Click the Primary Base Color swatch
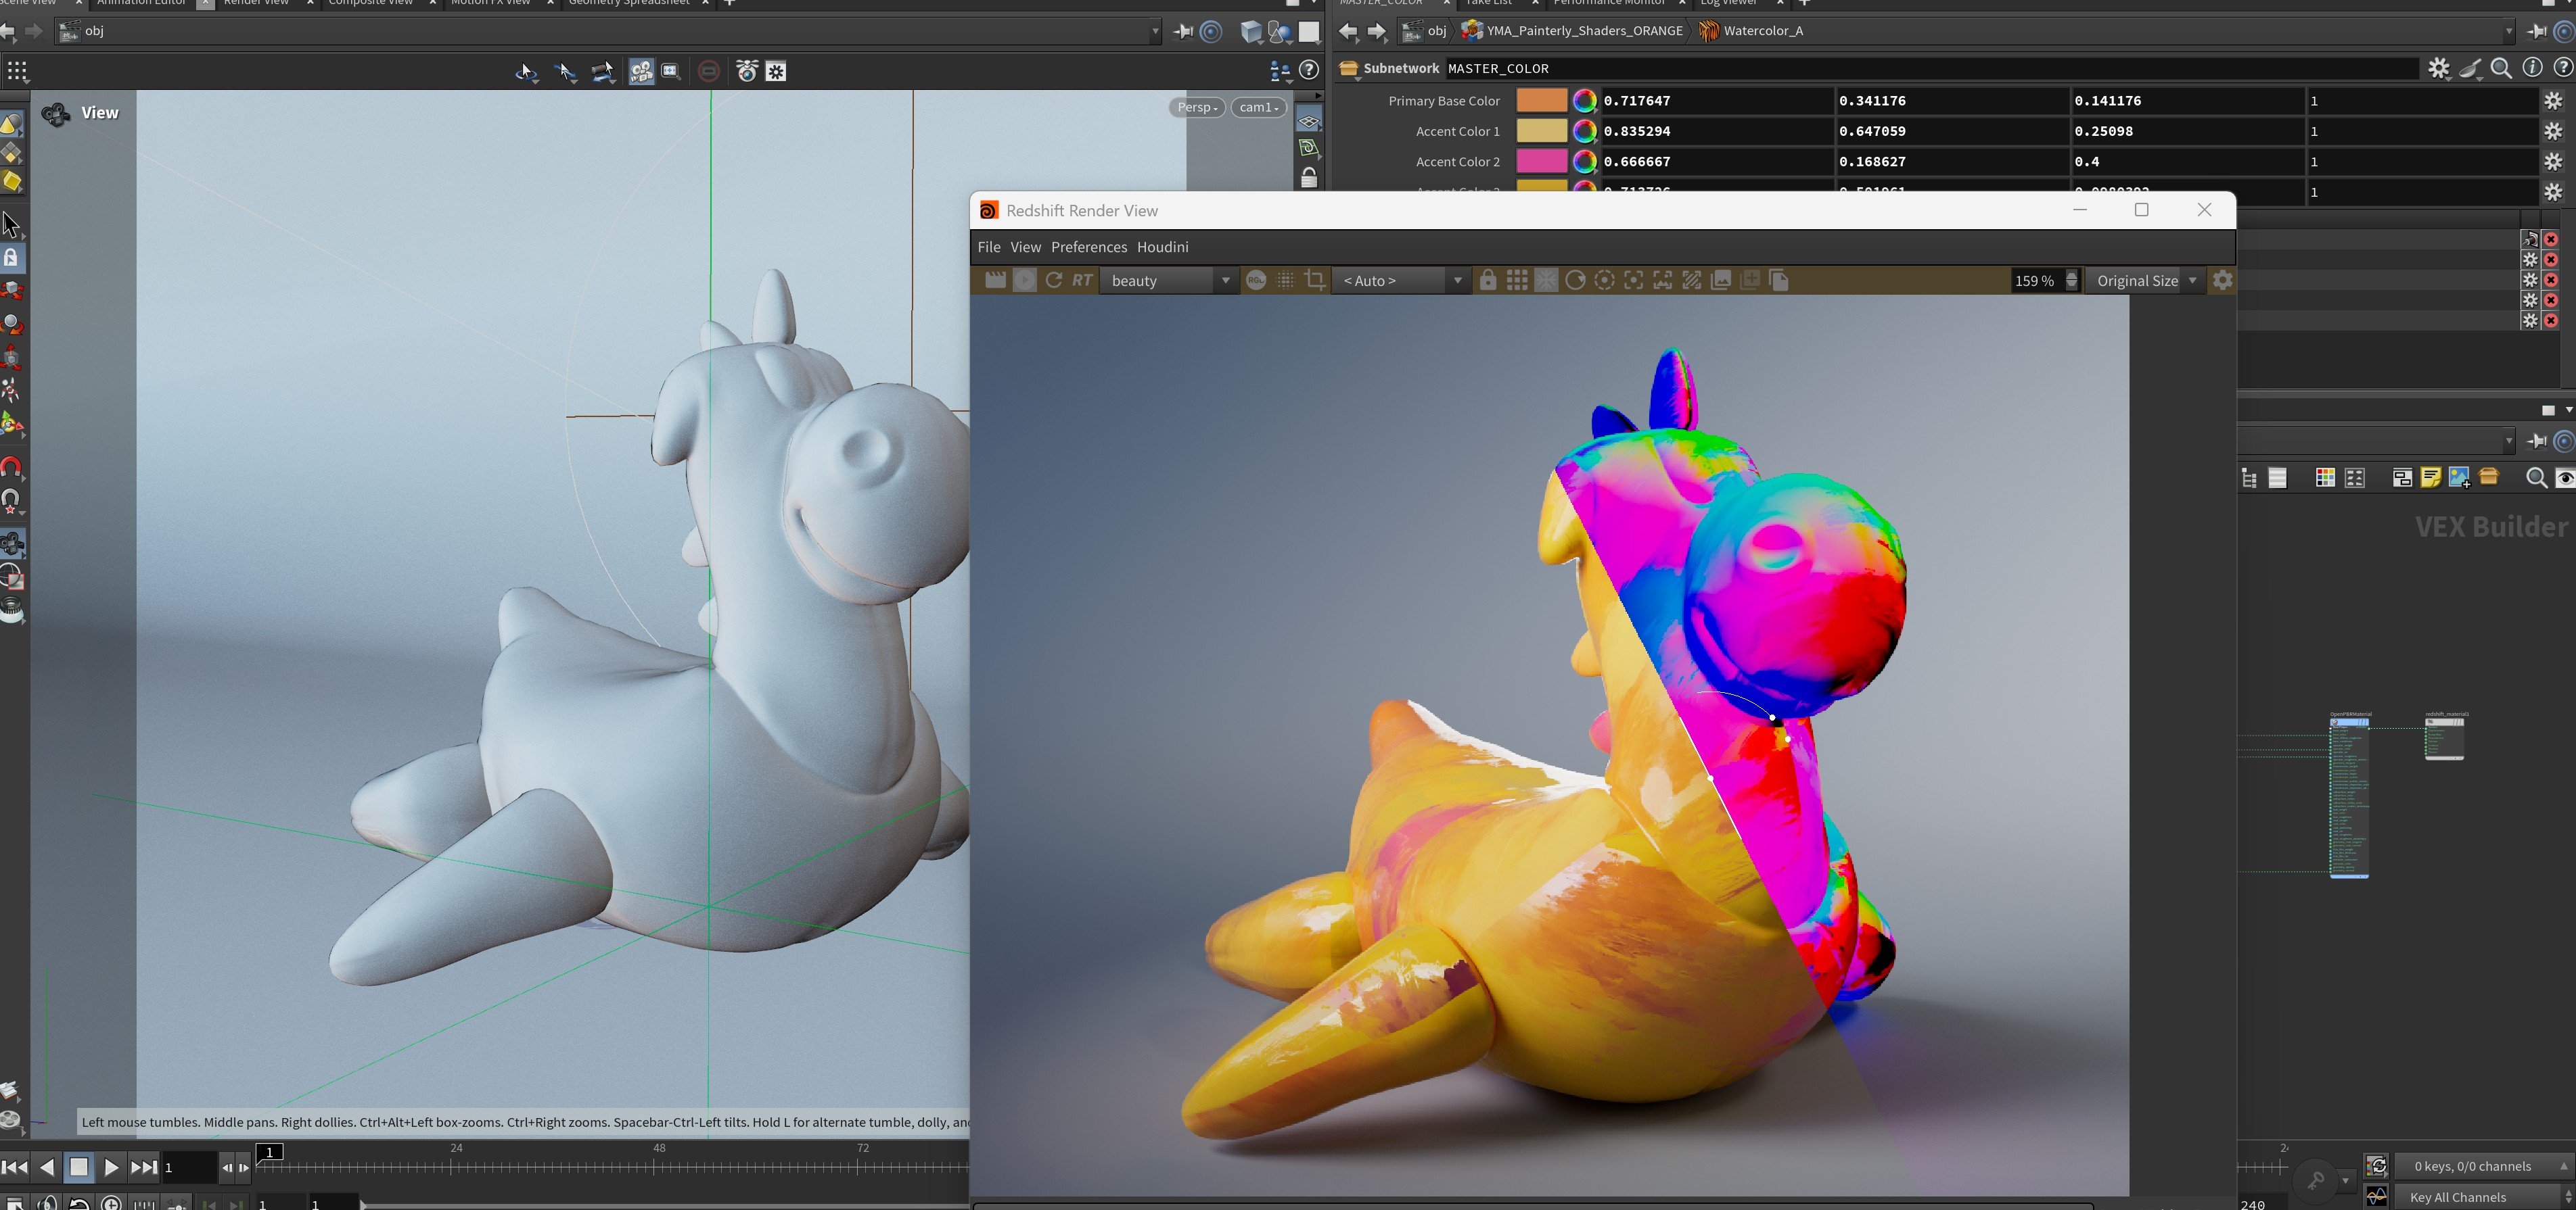The width and height of the screenshot is (2576, 1210). click(x=1541, y=101)
